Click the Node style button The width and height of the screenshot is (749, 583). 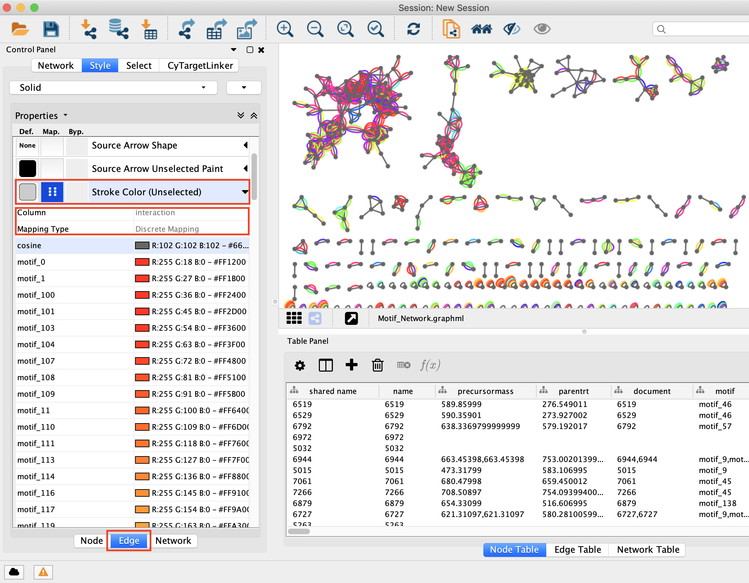(x=91, y=541)
